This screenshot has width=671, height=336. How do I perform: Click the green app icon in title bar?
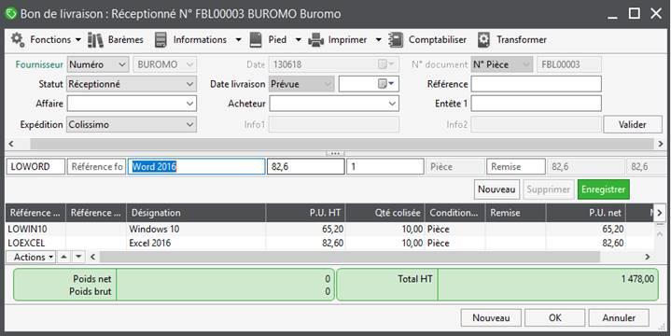(10, 14)
